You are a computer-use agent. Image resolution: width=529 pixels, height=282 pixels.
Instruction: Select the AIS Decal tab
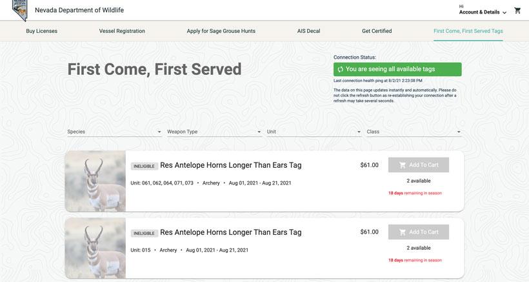(310, 31)
